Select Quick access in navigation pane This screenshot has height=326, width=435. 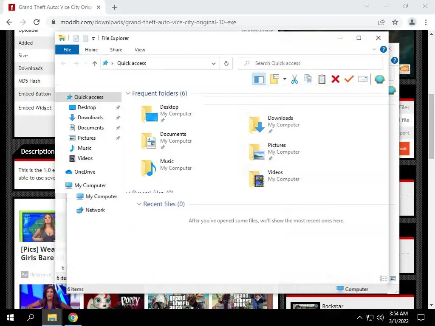[88, 97]
